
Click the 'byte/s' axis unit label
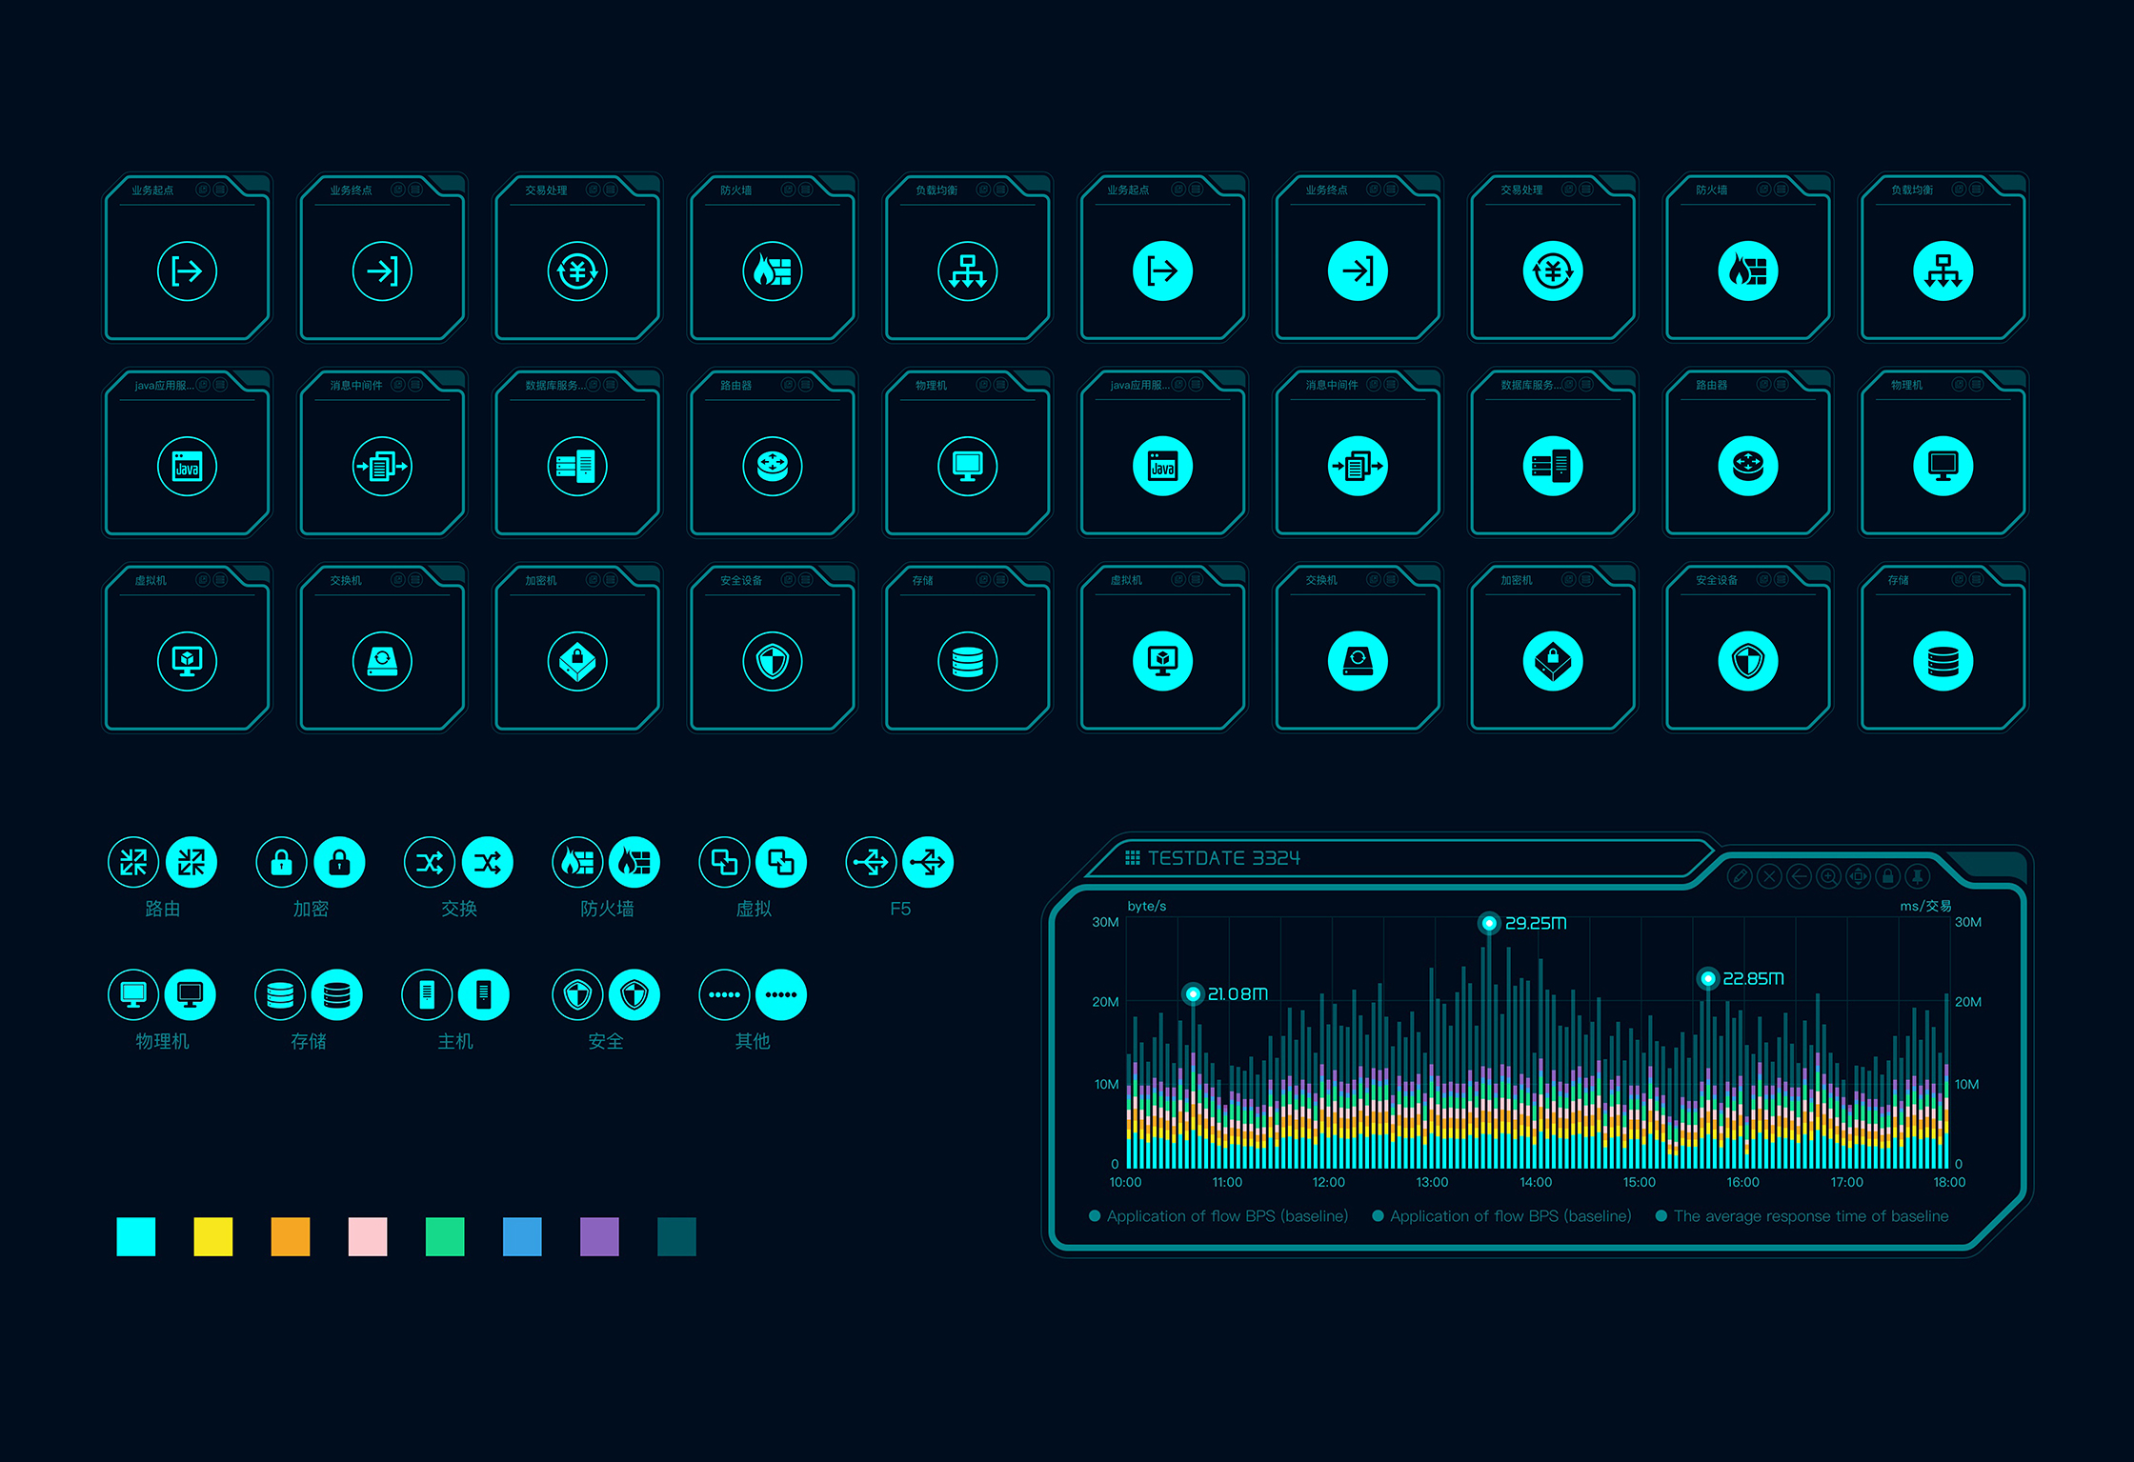click(x=1147, y=906)
